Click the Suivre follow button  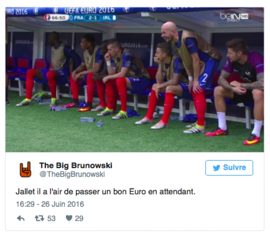[229, 168]
